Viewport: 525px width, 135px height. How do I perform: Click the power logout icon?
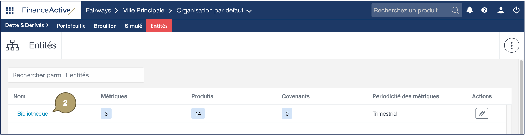(517, 10)
